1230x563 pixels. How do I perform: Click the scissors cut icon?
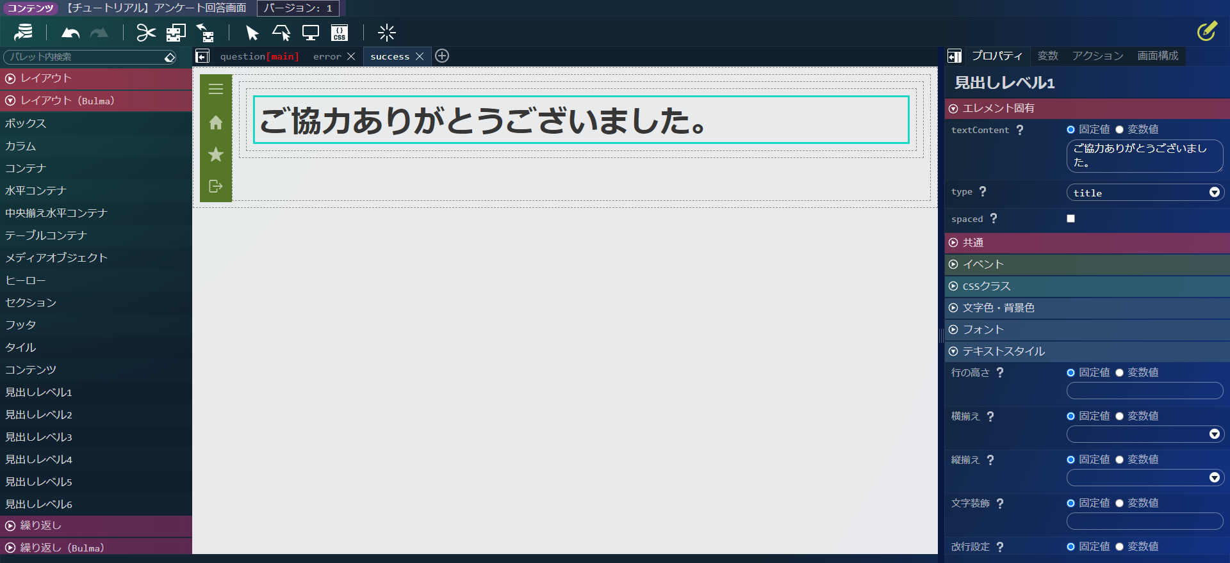(146, 33)
